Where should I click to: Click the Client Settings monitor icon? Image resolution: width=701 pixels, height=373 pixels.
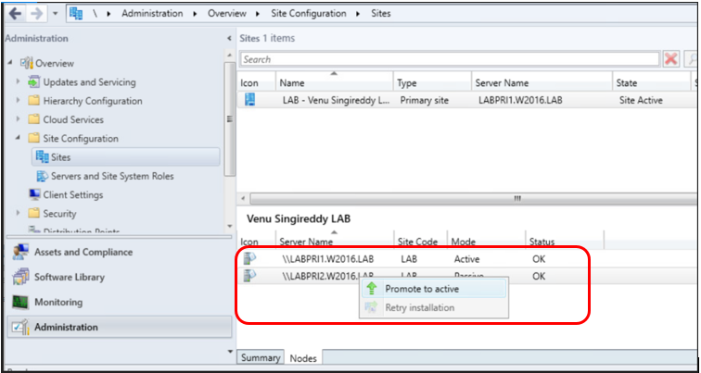[x=34, y=195]
